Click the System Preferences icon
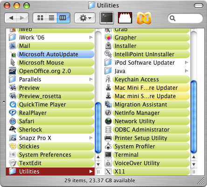 [13, 154]
